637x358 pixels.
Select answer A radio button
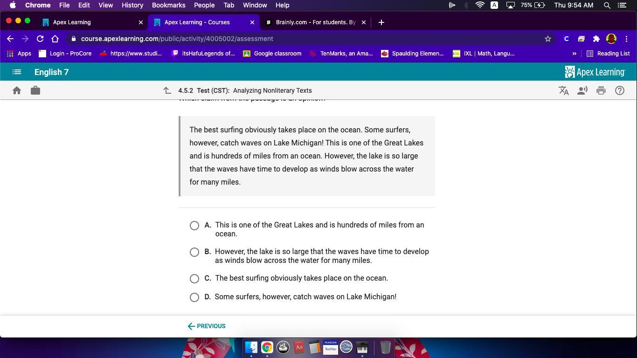(x=194, y=226)
